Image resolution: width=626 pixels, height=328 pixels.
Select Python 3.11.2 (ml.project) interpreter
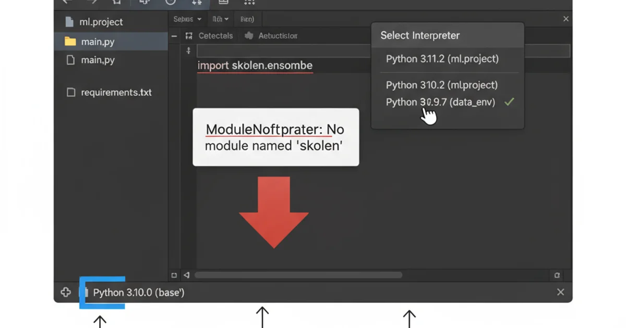[x=442, y=59]
